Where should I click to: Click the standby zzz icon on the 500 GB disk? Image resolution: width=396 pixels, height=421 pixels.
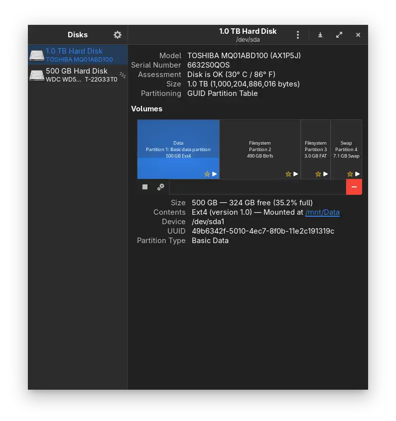pyautogui.click(x=123, y=76)
